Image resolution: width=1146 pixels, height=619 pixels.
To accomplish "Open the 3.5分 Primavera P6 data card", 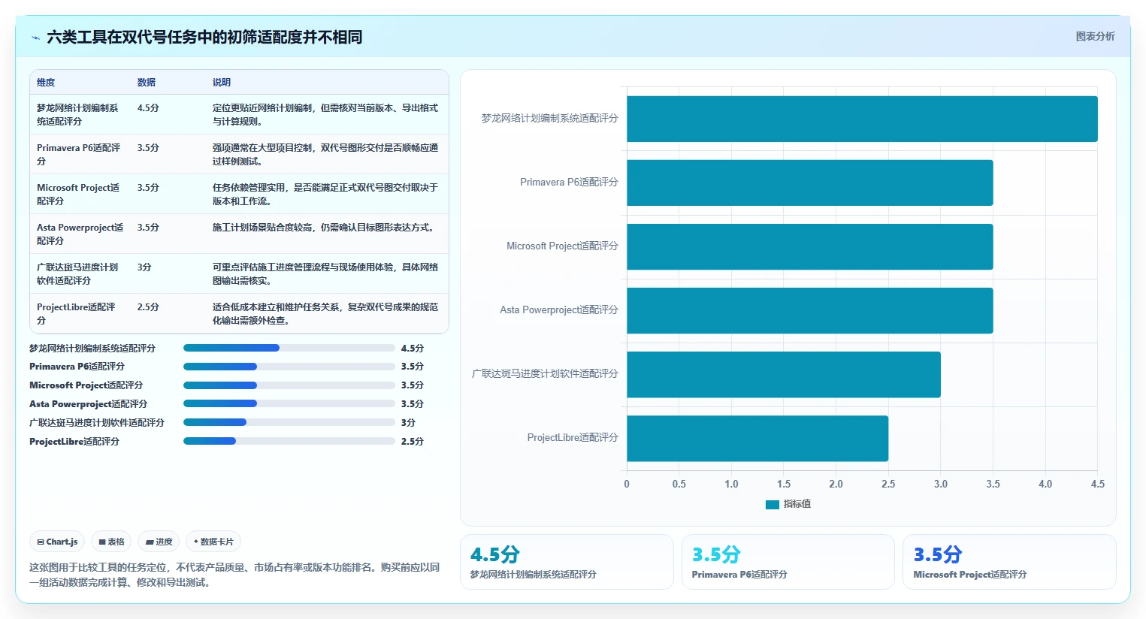I will pos(788,562).
